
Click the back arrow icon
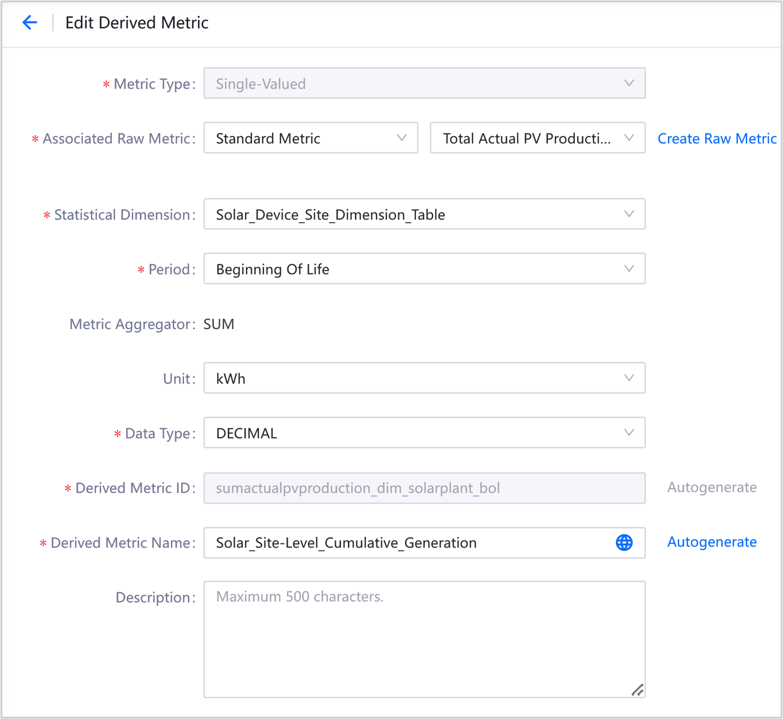(30, 22)
